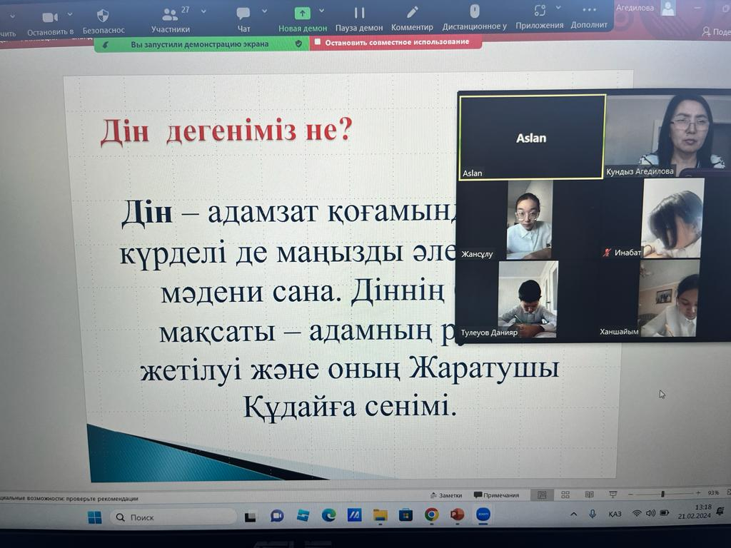Pause the screen share
Image resolution: width=731 pixels, height=548 pixels.
pyautogui.click(x=359, y=13)
